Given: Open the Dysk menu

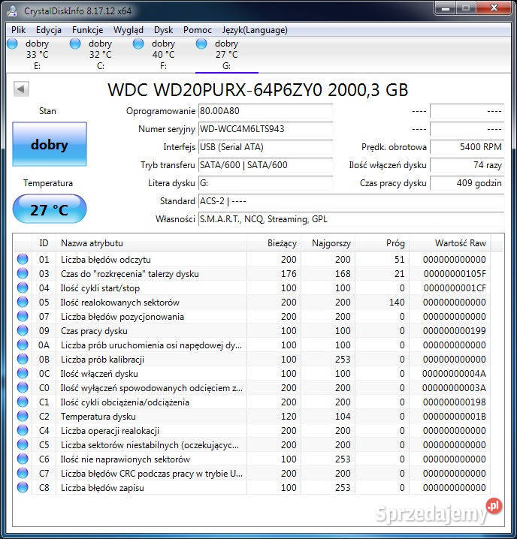Looking at the screenshot, I should click(164, 30).
